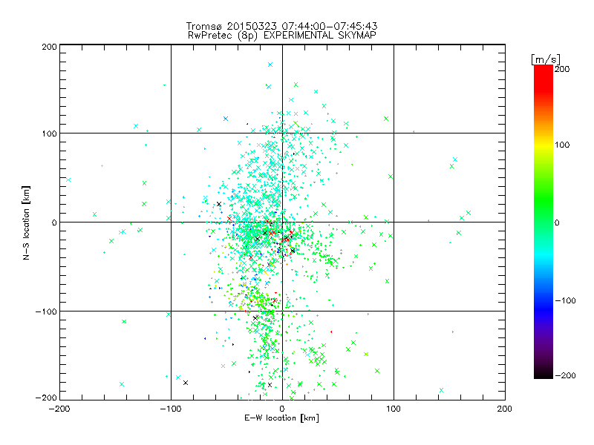594x445 pixels.
Task: Click the y-axis tick label "200"
Action: pos(49,47)
